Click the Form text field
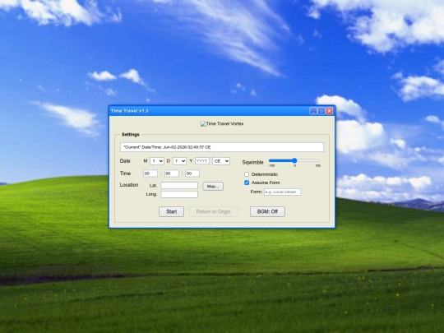Viewport: 444px width, 333px height. coord(283,192)
